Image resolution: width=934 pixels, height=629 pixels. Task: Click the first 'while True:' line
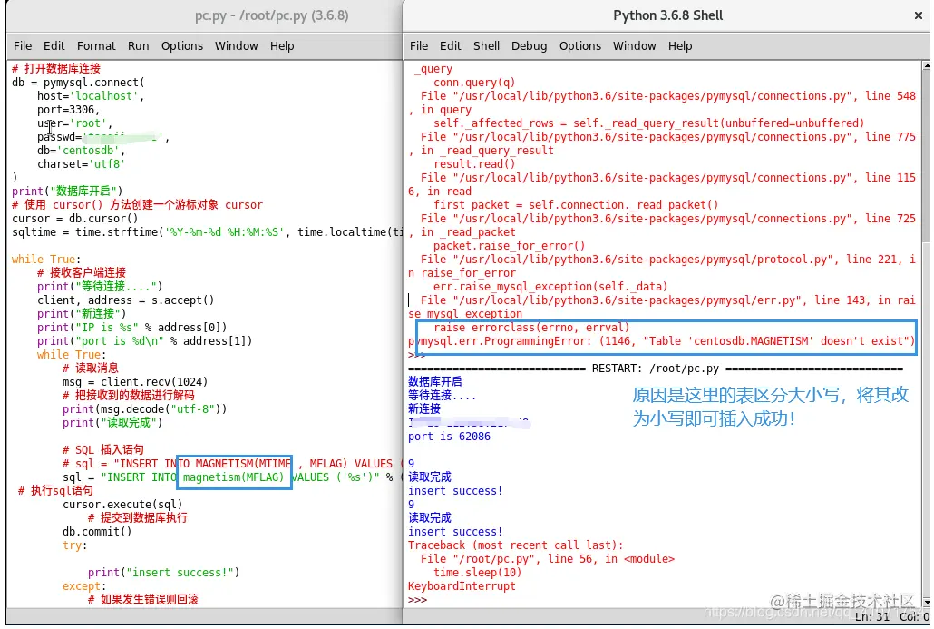[x=46, y=260]
